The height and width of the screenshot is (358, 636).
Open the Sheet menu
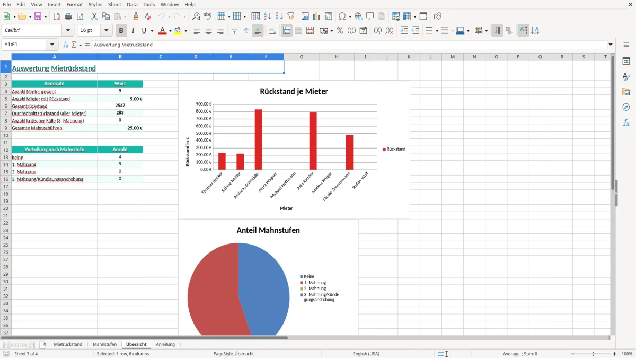[114, 4]
